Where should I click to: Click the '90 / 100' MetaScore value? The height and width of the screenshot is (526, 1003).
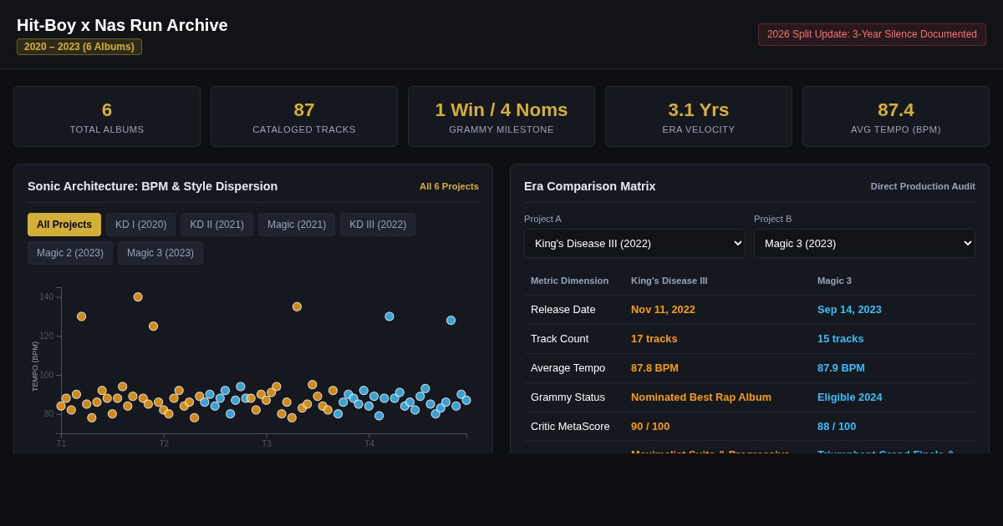pos(650,427)
